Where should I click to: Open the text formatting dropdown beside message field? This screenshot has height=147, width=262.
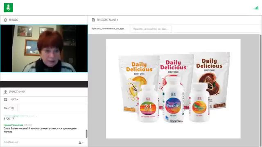point(81,142)
